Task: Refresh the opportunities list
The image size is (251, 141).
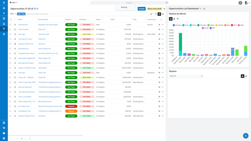Action: pyautogui.click(x=151, y=14)
